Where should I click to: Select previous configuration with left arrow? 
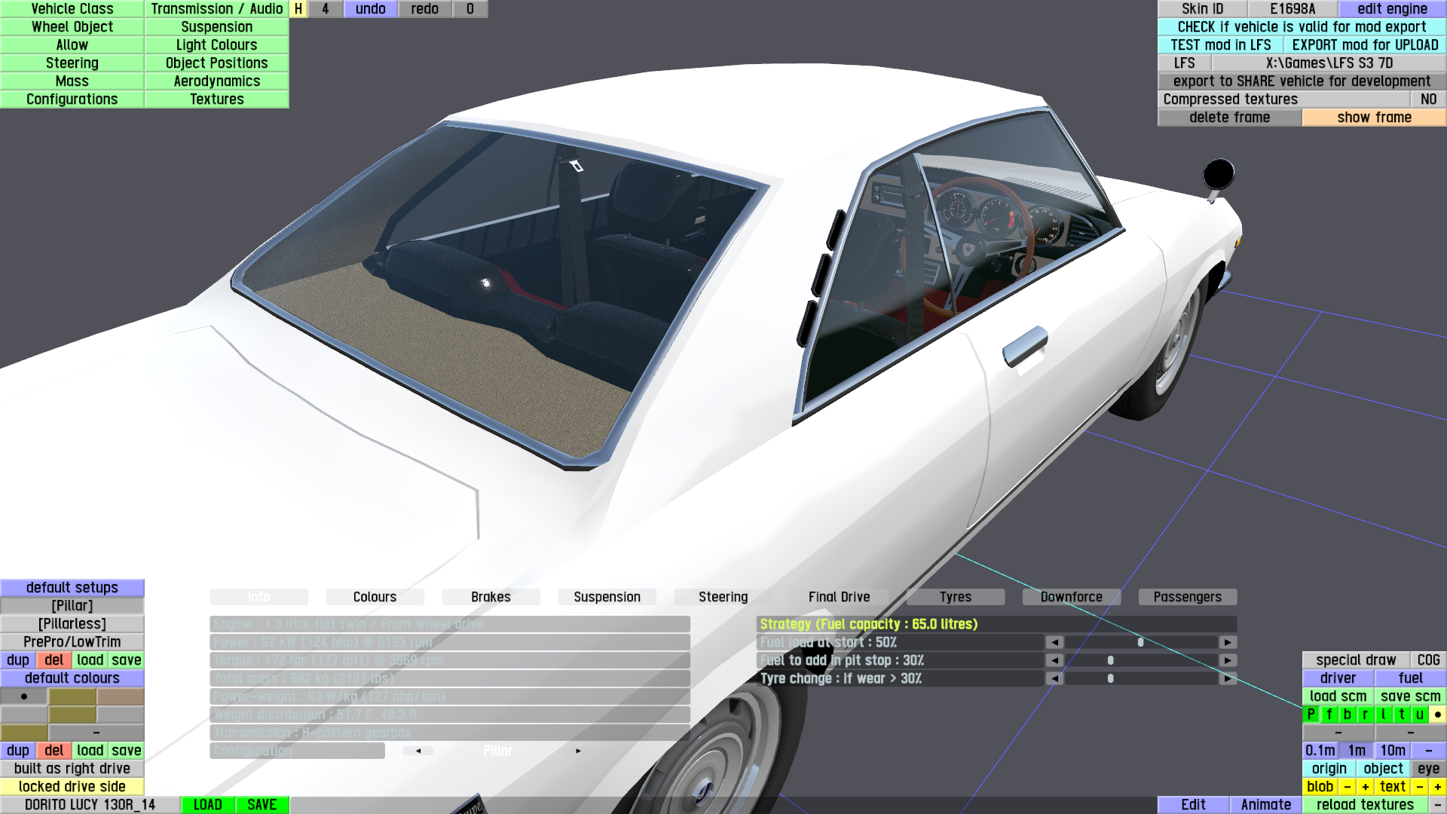418,751
